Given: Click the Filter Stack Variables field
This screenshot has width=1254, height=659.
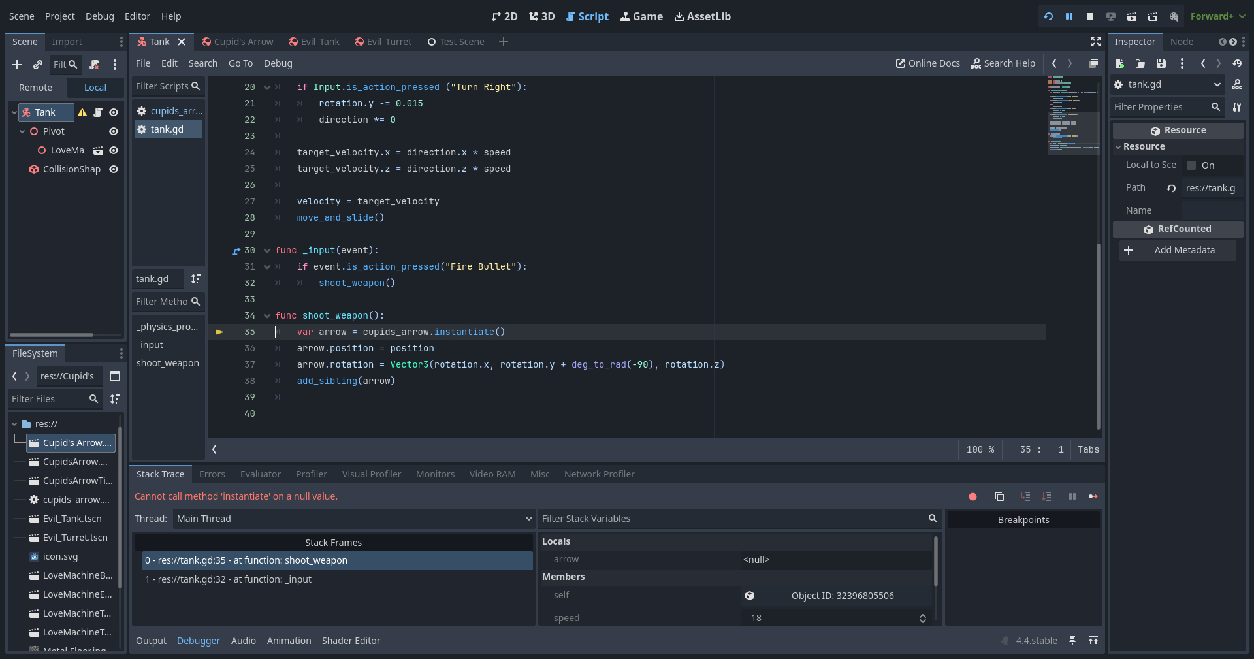Looking at the screenshot, I should pyautogui.click(x=731, y=519).
